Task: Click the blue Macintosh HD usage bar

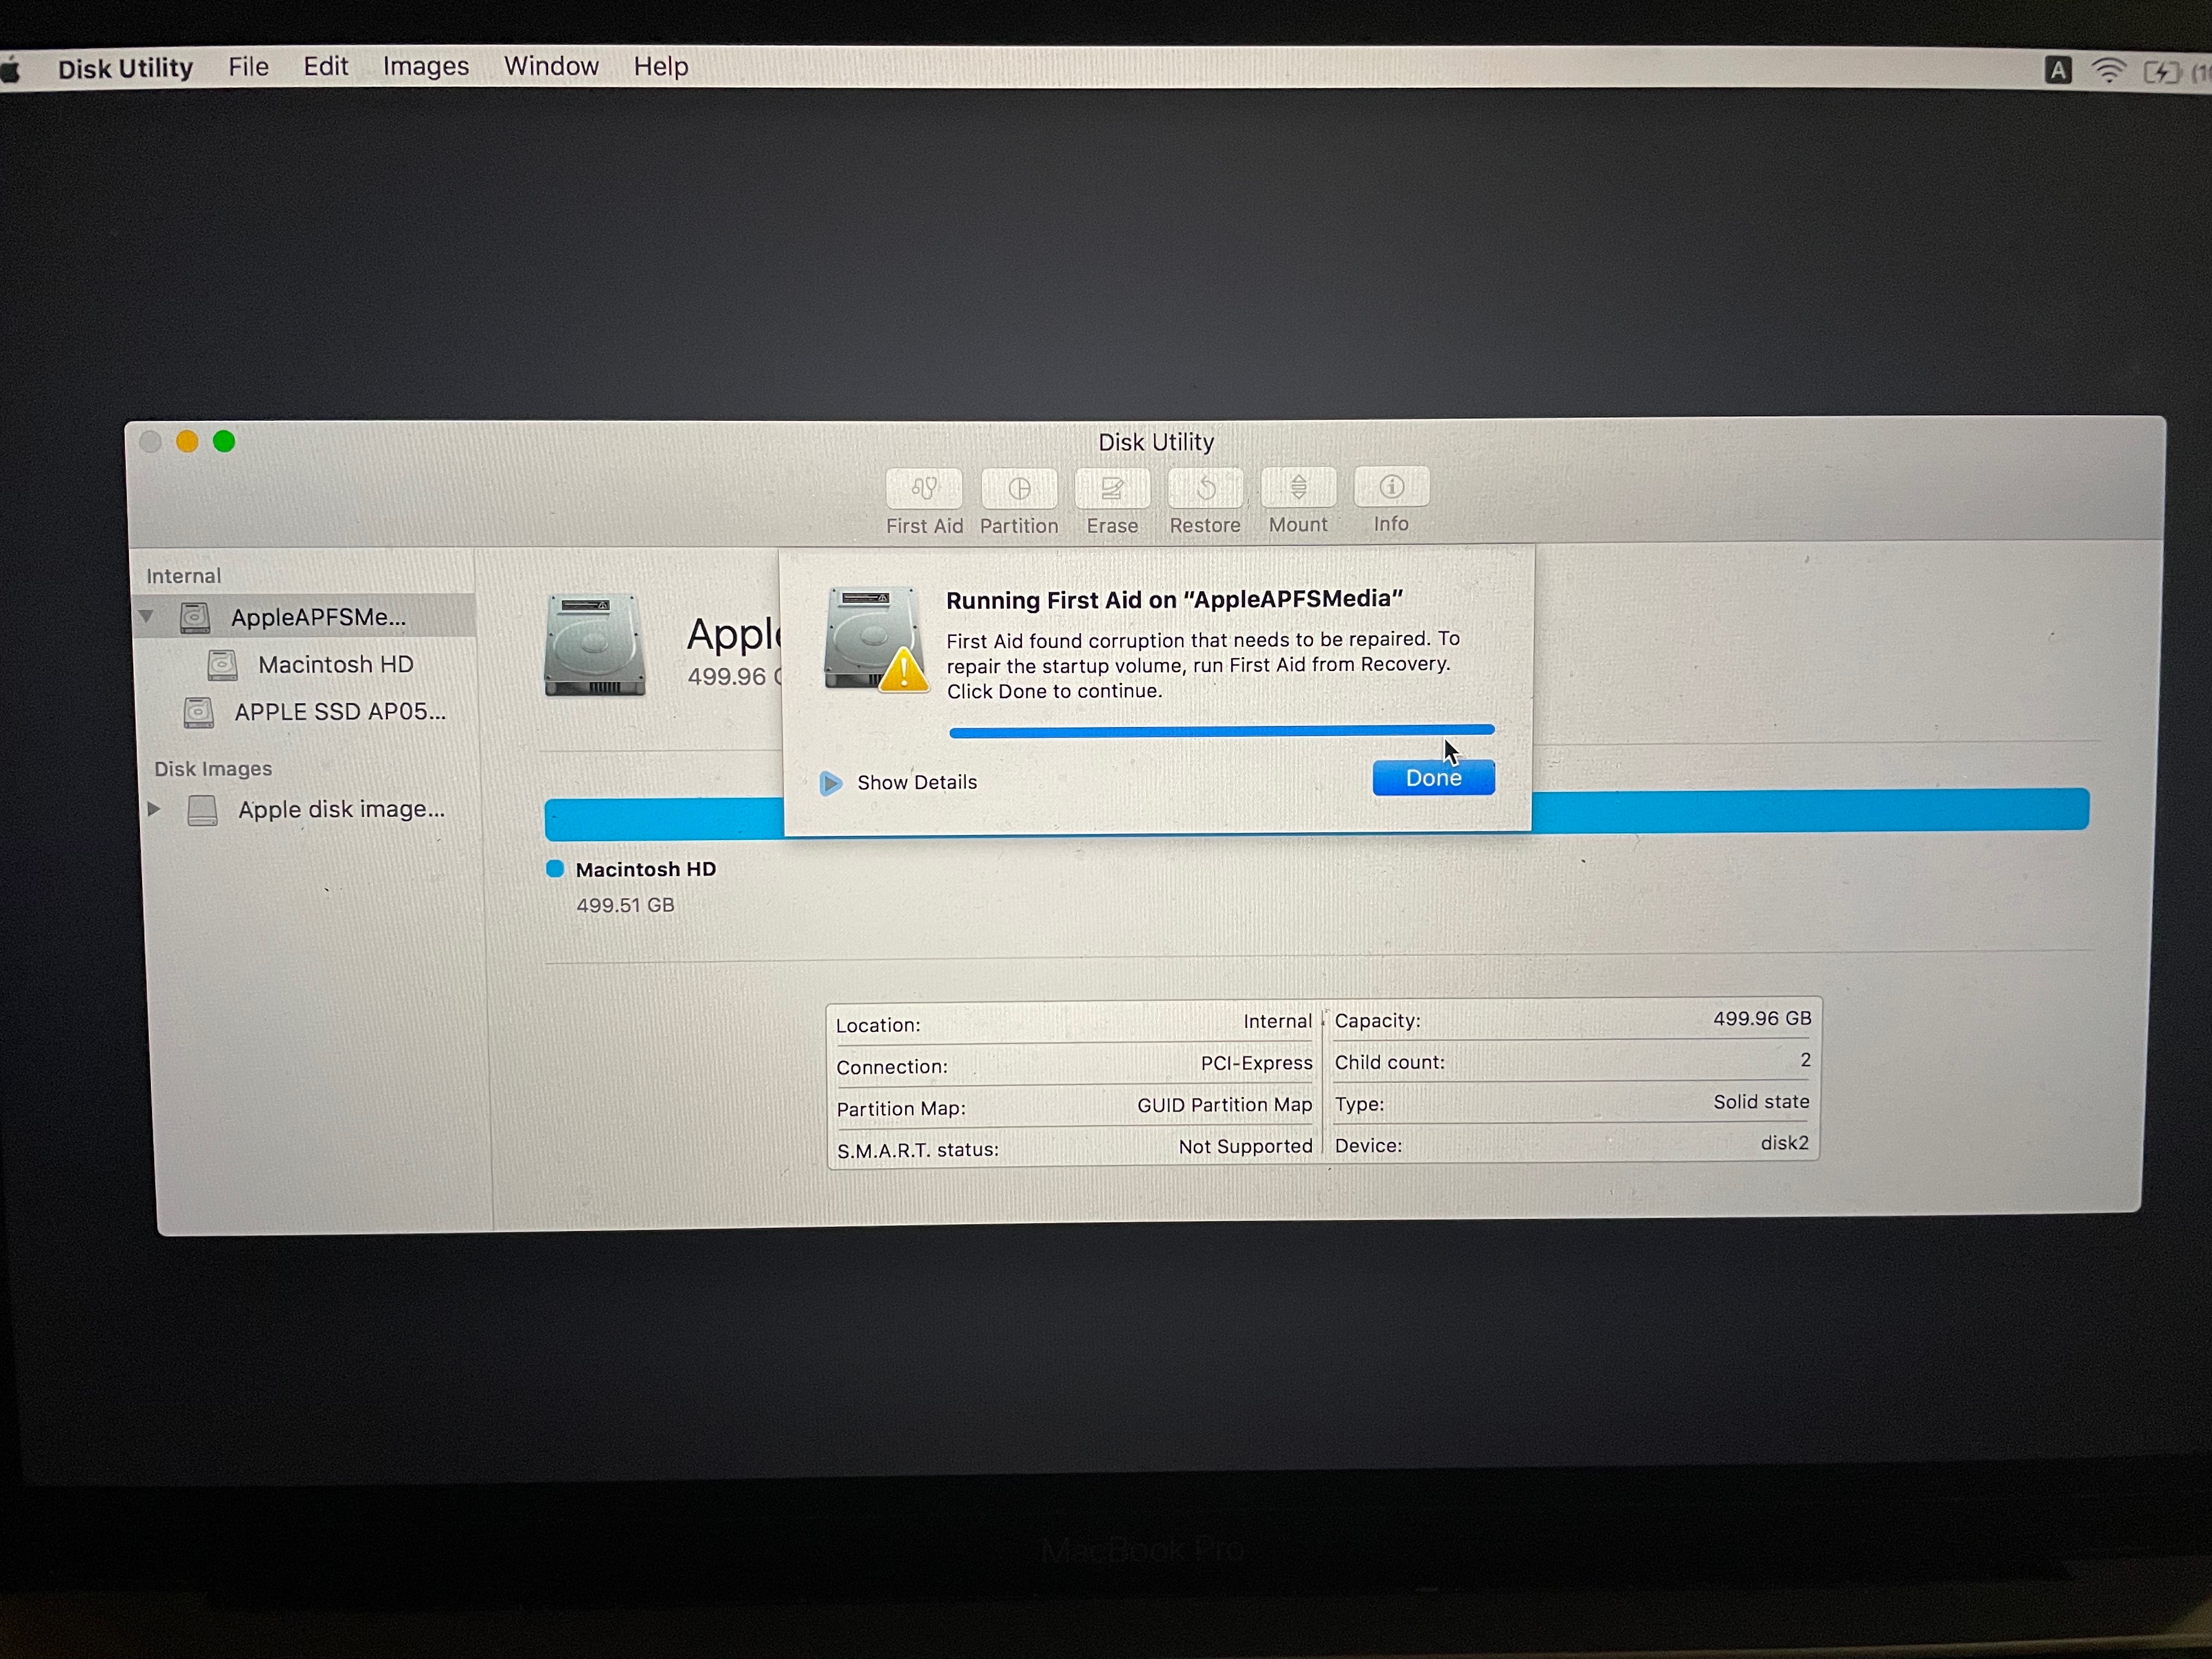Action: (x=1810, y=809)
